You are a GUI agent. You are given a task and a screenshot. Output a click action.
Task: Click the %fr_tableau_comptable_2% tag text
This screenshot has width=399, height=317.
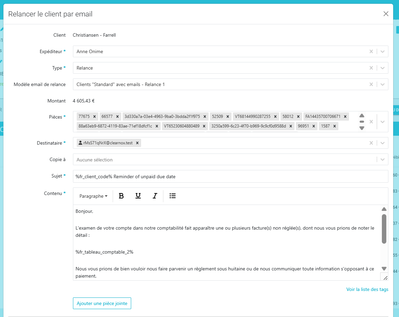[104, 252]
